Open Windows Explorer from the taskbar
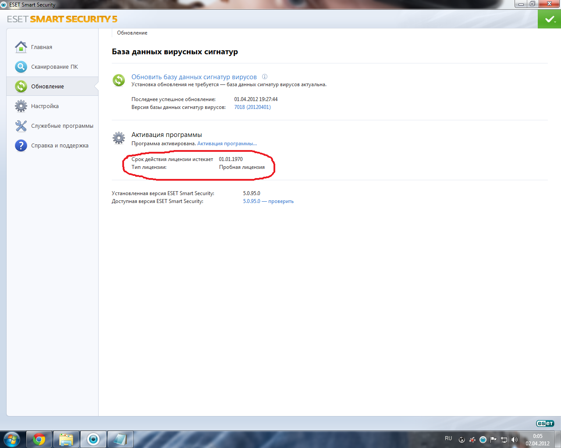 coord(66,439)
